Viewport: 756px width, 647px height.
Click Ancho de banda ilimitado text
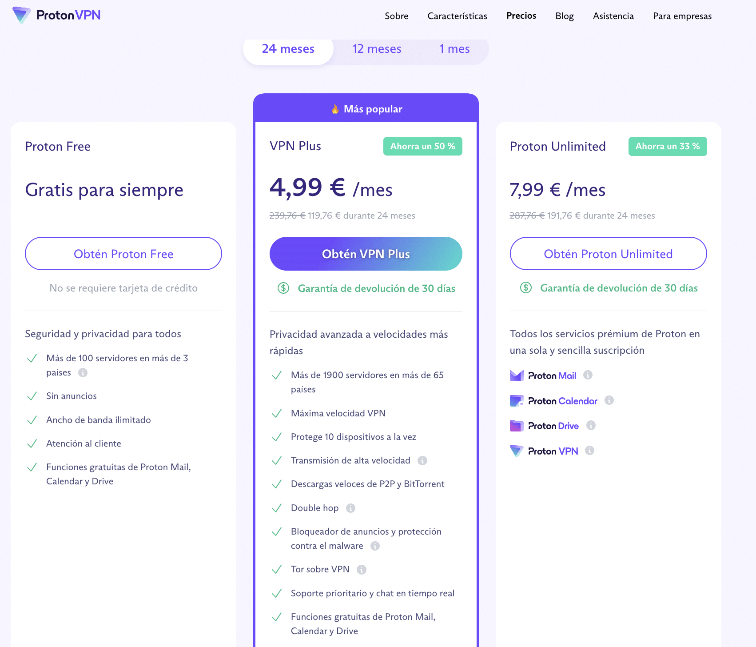99,420
